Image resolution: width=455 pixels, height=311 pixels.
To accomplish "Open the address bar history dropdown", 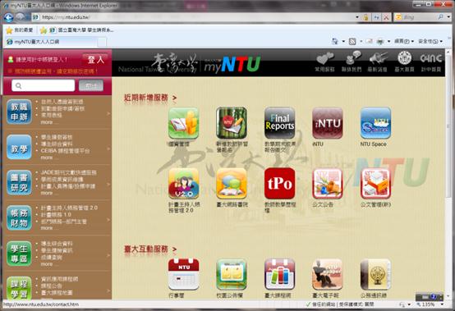I will point(357,17).
